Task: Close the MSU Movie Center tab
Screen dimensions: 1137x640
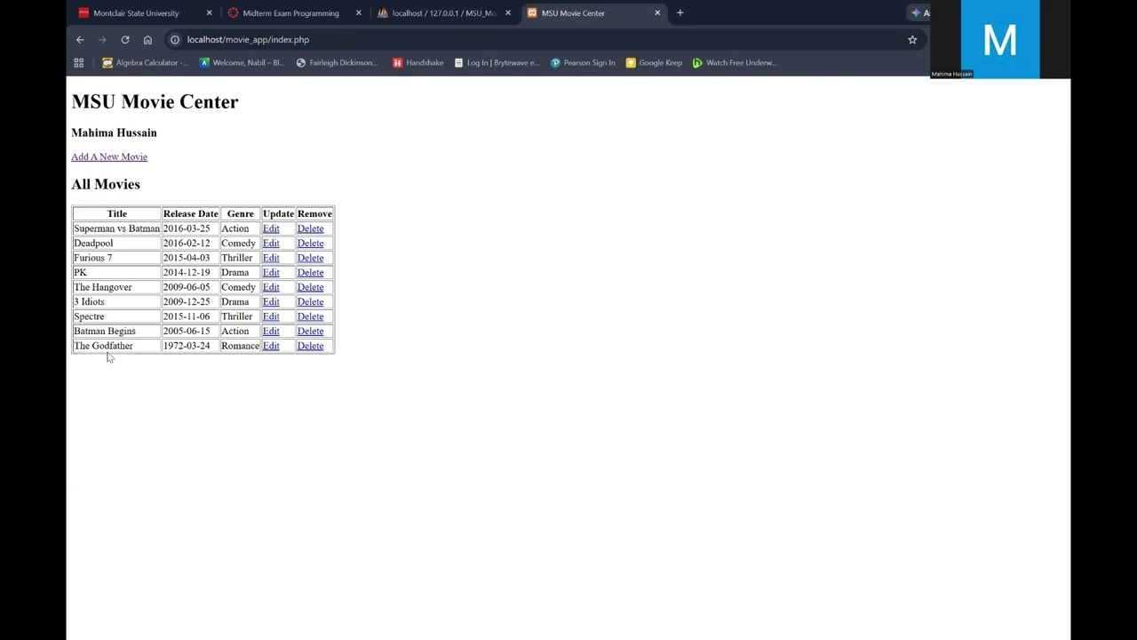Action: point(657,13)
